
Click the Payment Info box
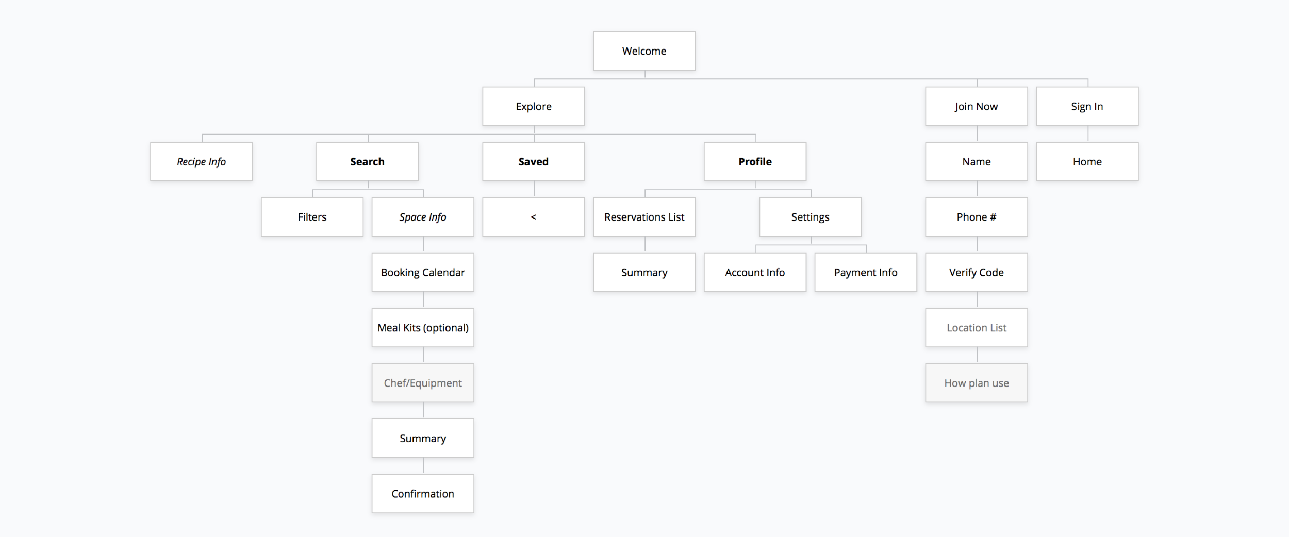865,272
